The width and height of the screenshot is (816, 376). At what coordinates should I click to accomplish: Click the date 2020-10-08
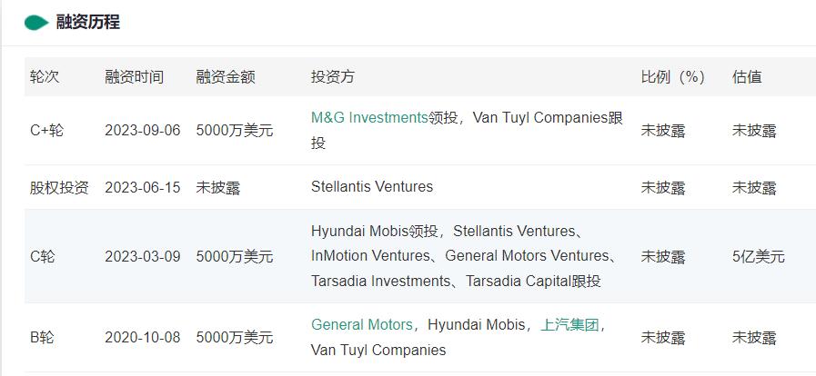pos(142,337)
